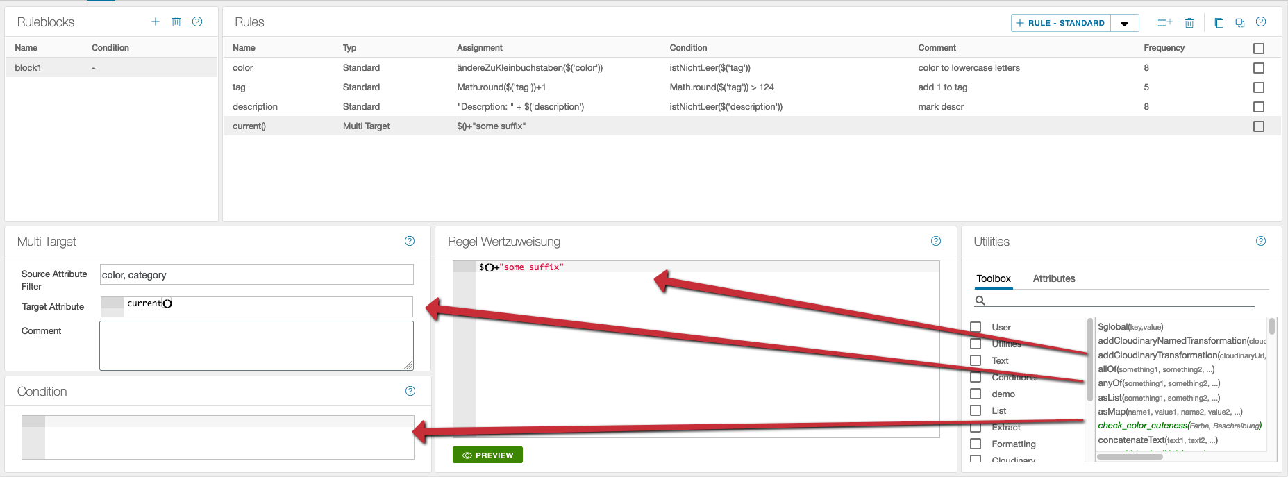Select the Toolbox tab
The width and height of the screenshot is (1288, 477).
point(994,278)
